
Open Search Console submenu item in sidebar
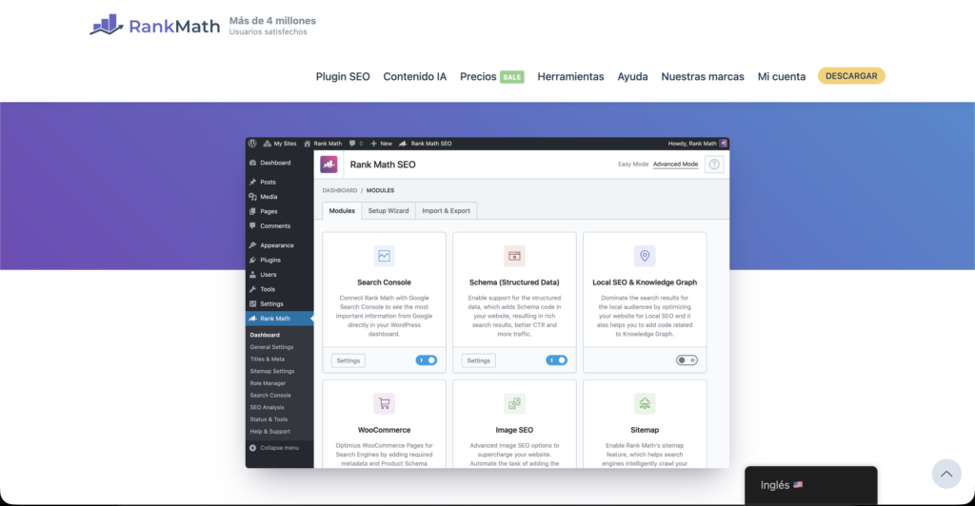pos(270,395)
